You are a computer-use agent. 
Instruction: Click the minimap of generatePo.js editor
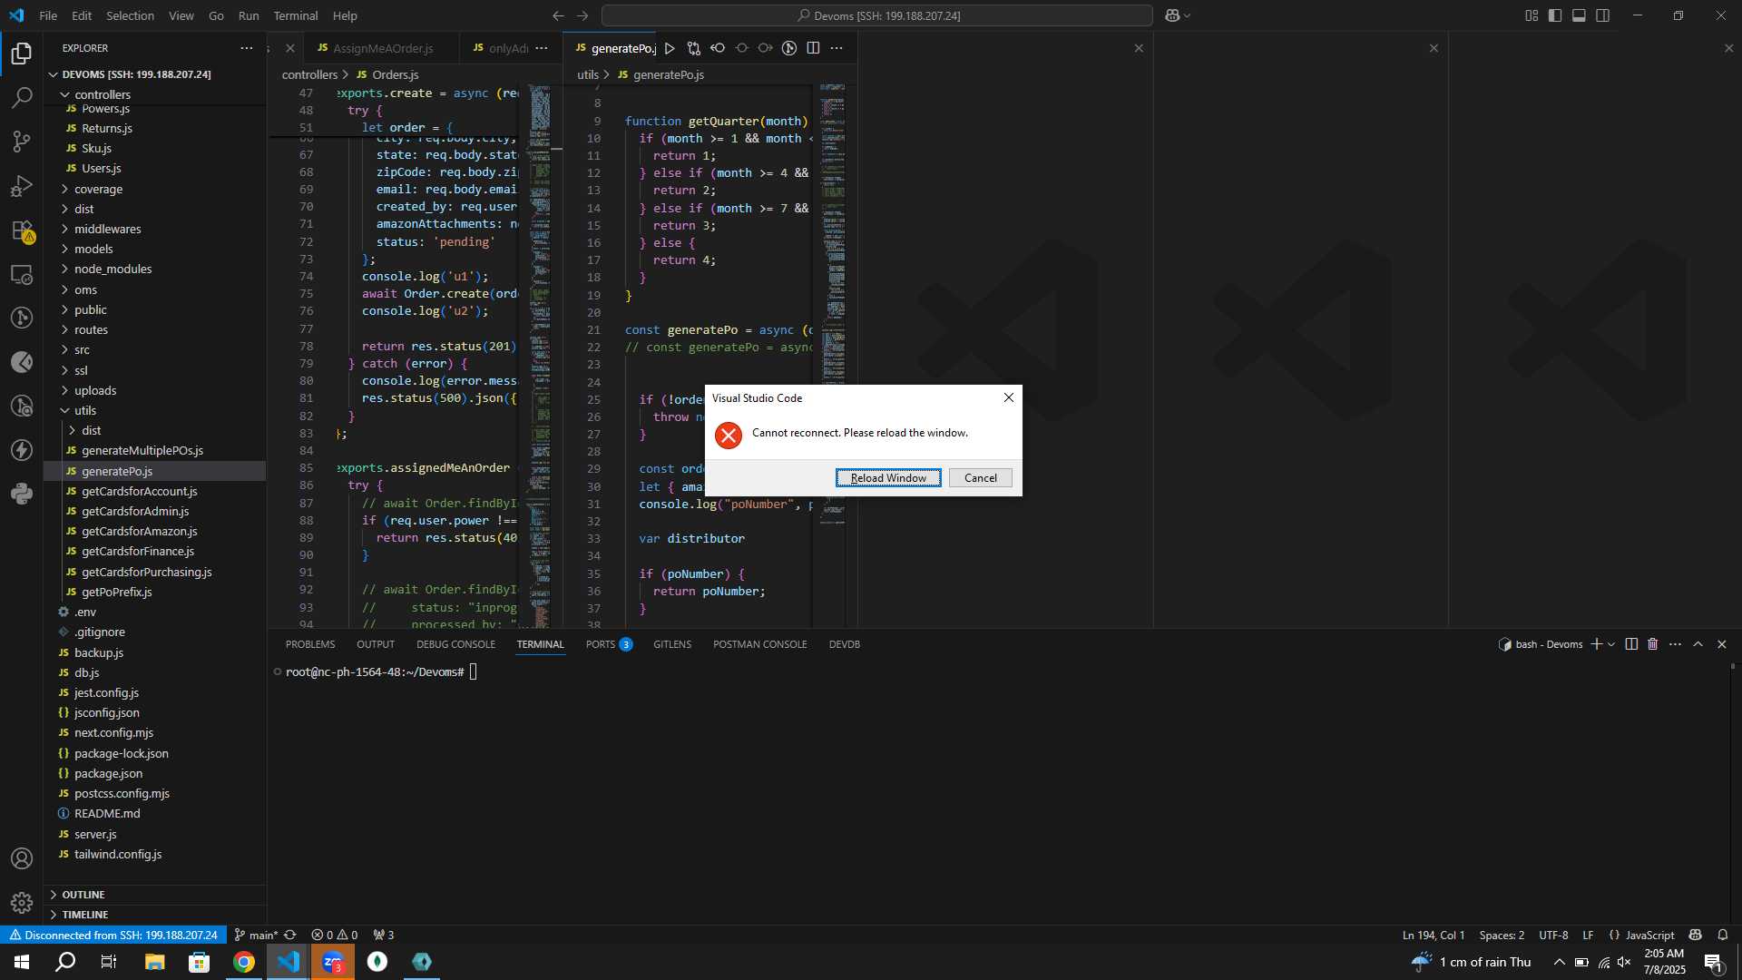pyautogui.click(x=832, y=354)
